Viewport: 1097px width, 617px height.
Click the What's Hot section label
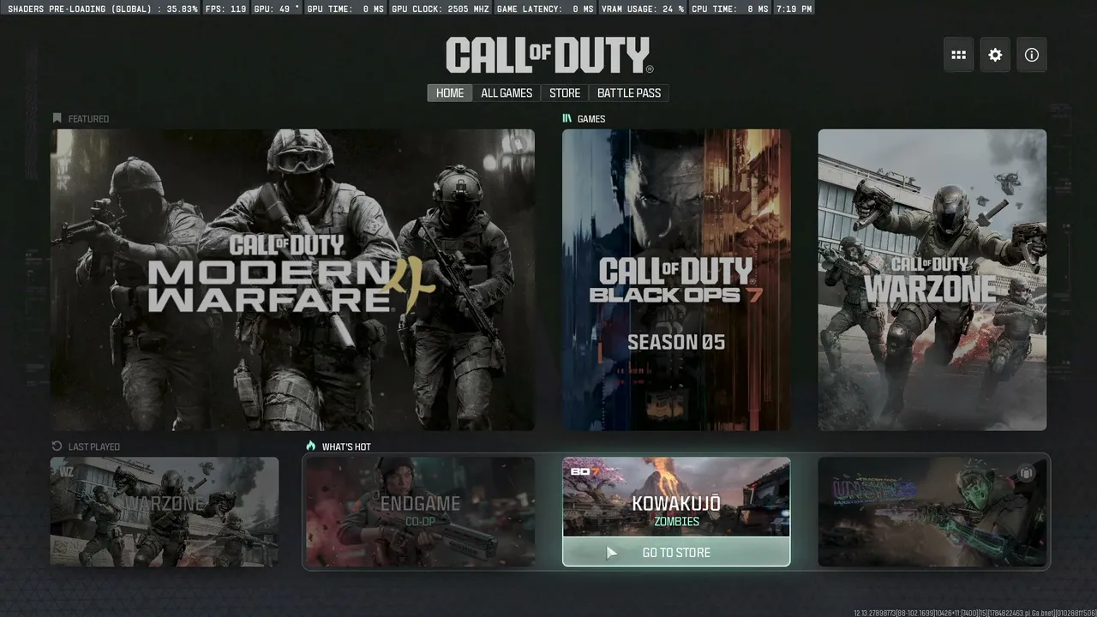pos(346,446)
